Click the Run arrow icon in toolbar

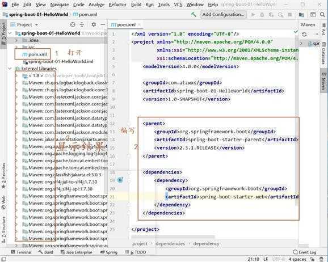[253, 15]
